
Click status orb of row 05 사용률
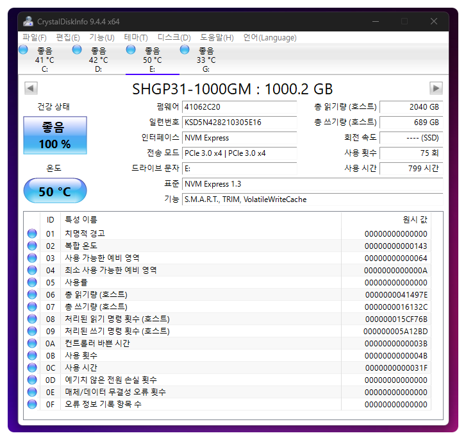[x=32, y=282]
